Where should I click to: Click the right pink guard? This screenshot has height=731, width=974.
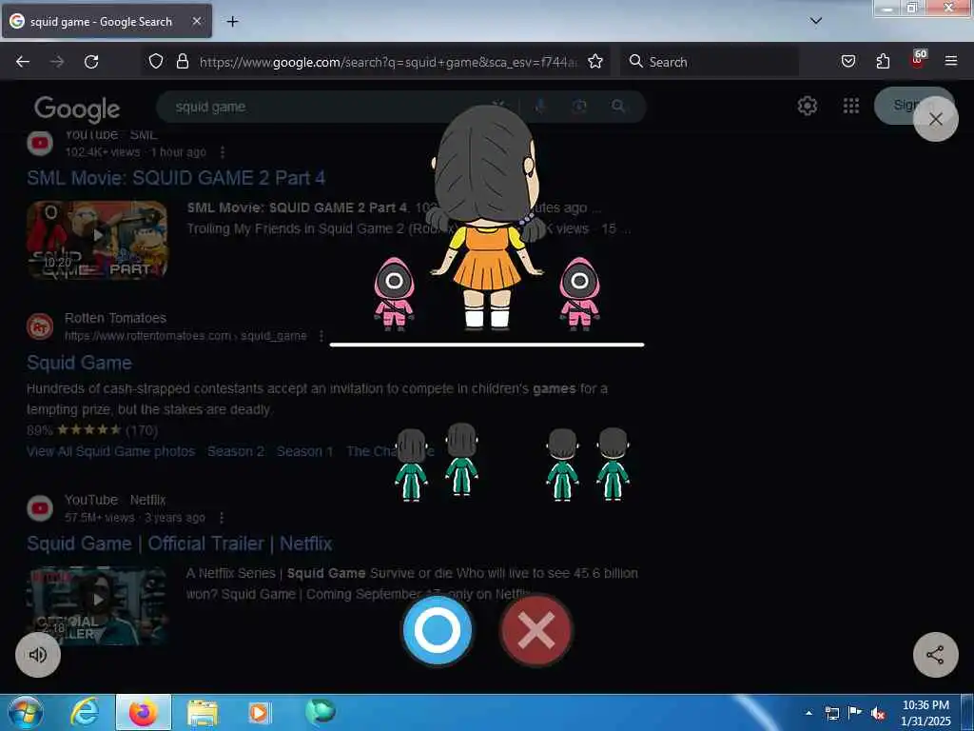pos(579,292)
